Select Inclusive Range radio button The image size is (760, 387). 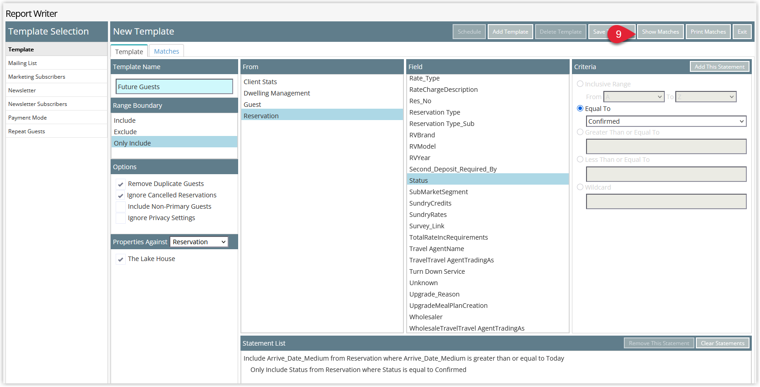pos(580,84)
